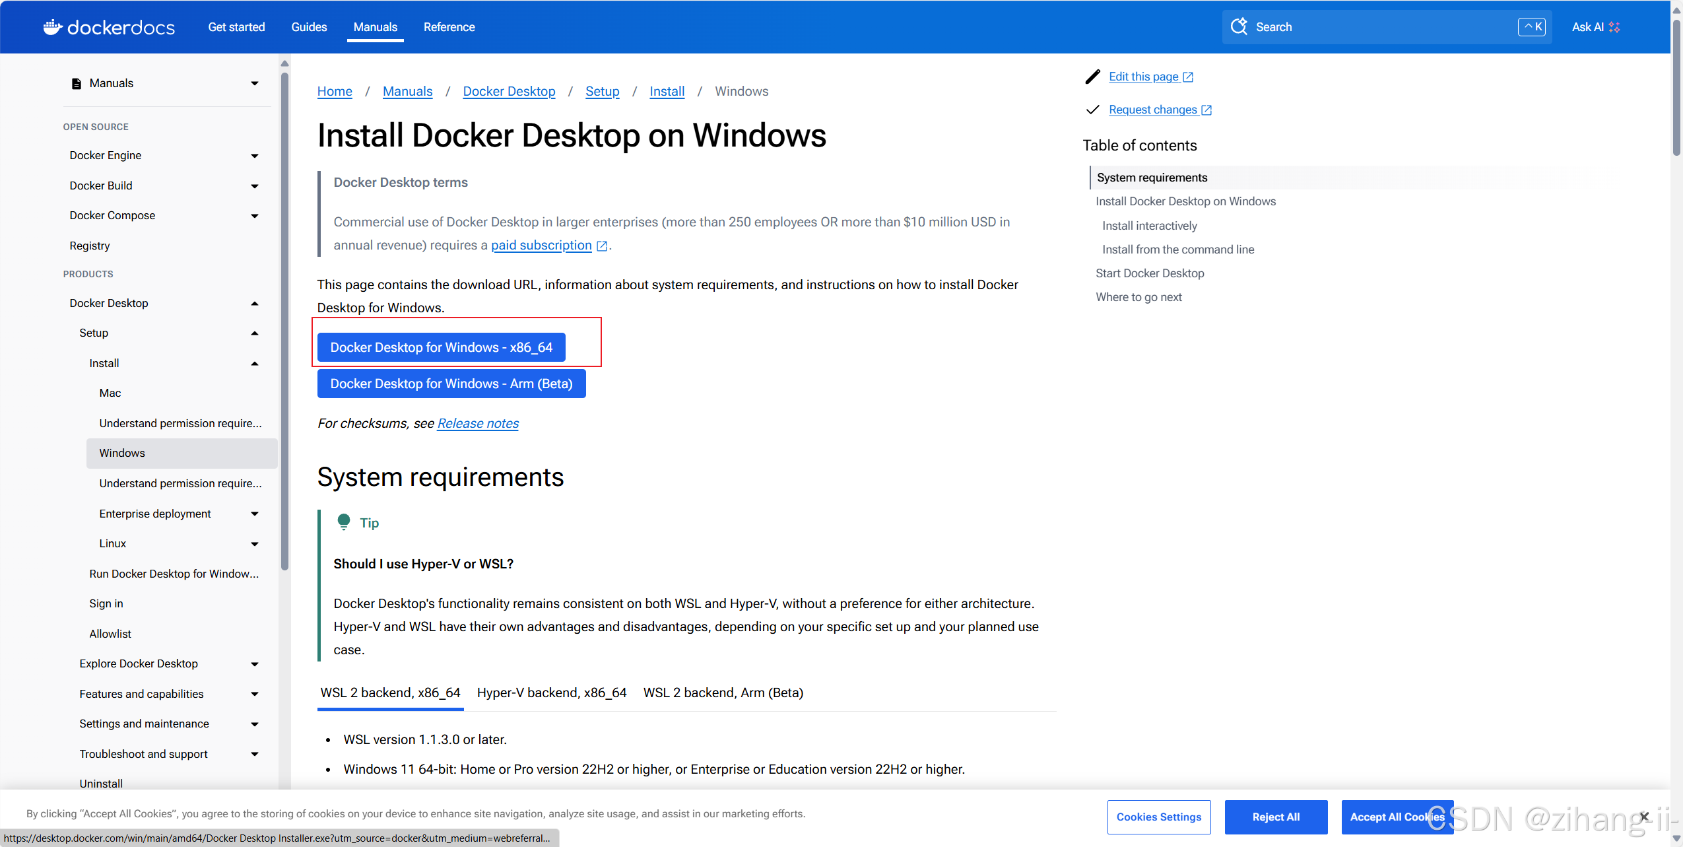Open the Reference top navigation item
The width and height of the screenshot is (1683, 847).
coord(449,27)
